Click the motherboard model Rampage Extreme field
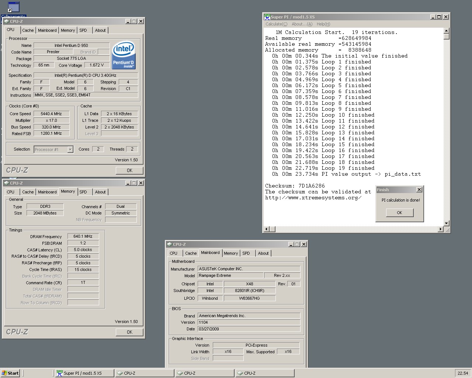Viewport: 472px width, 378px height. 230,275
